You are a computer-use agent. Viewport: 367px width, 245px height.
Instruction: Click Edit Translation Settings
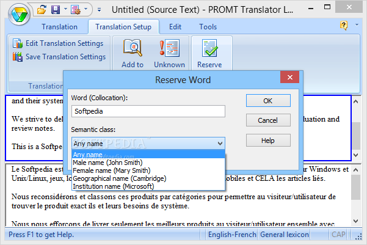[58, 43]
